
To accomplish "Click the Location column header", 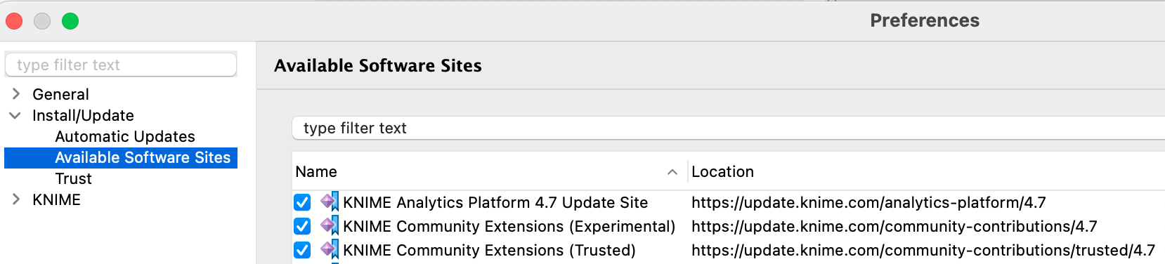I will 926,172.
